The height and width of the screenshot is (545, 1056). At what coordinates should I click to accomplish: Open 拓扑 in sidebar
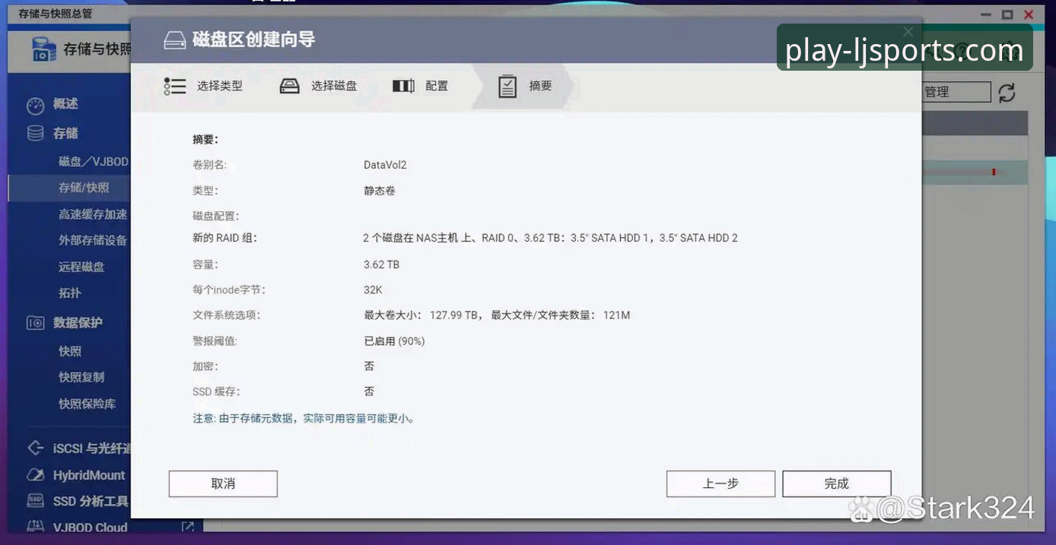pos(70,293)
